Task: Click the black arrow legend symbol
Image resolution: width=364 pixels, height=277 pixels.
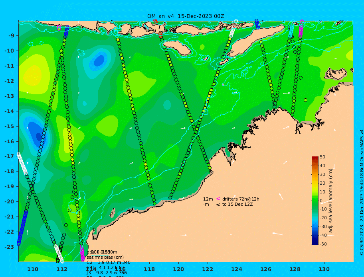Action: [218, 204]
